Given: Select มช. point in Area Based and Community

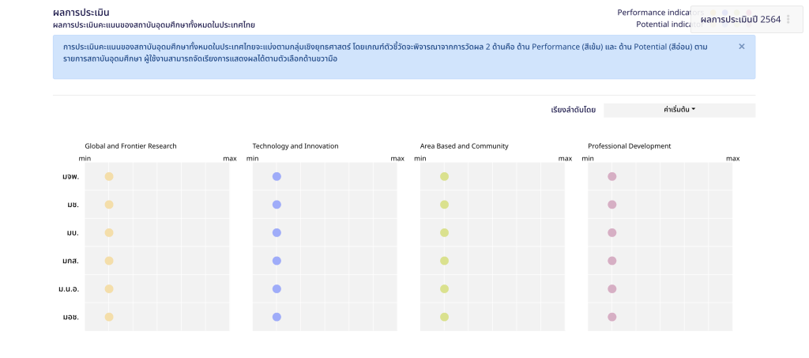Looking at the screenshot, I should 444,205.
